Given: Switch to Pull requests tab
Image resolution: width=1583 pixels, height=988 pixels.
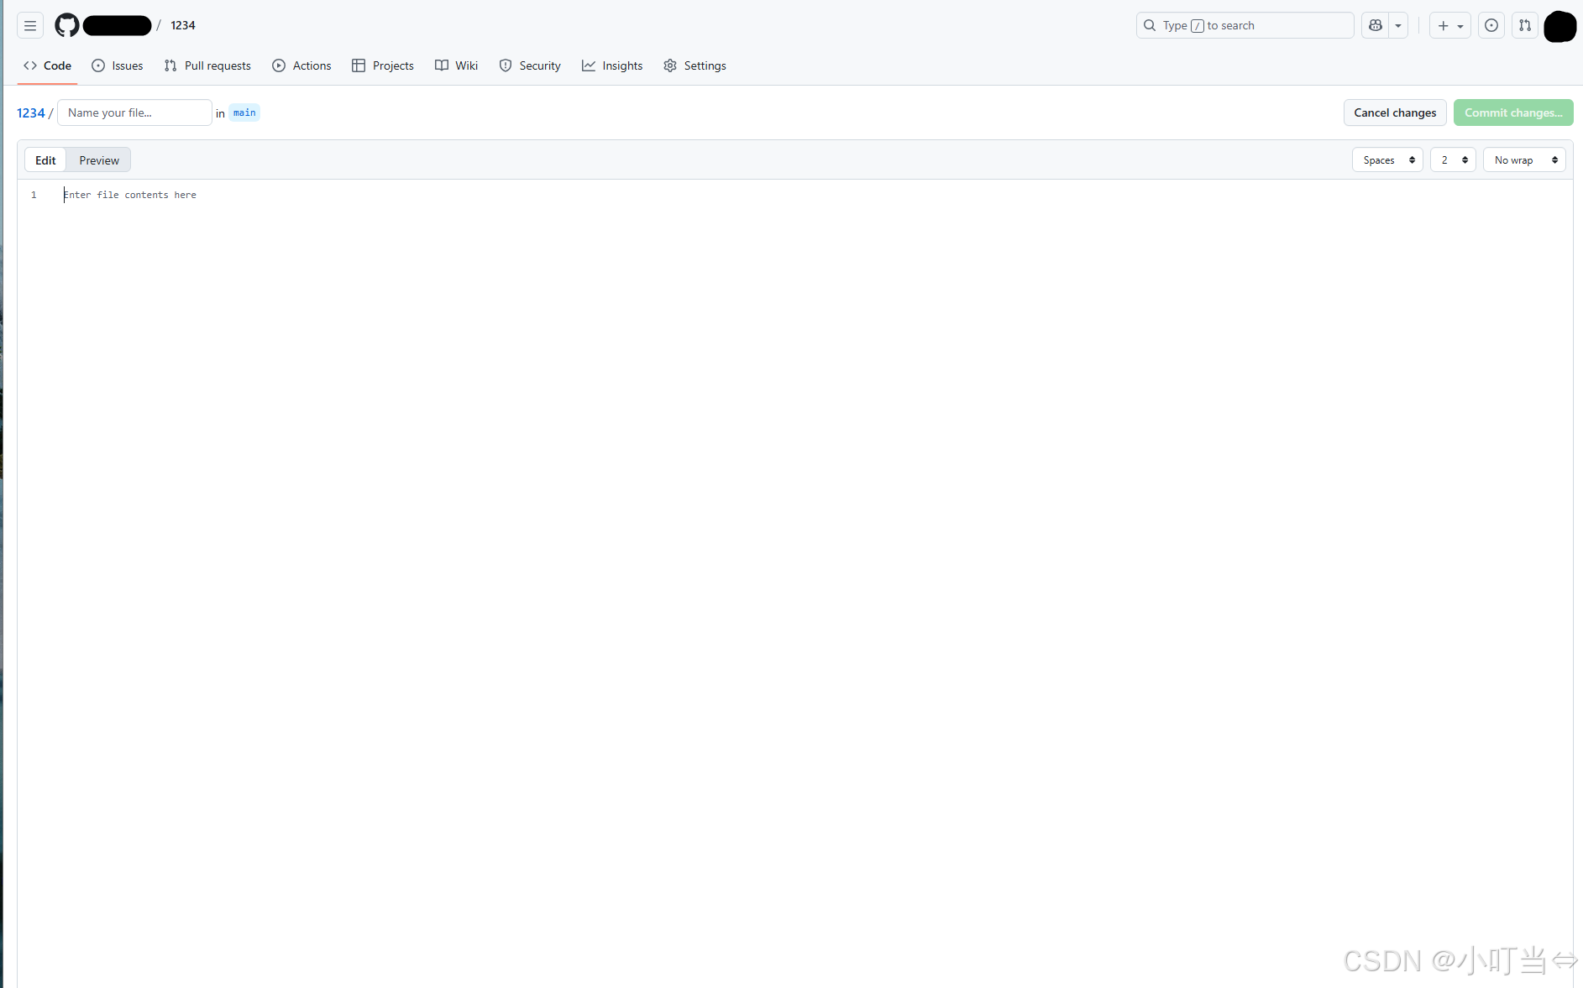Looking at the screenshot, I should point(207,65).
